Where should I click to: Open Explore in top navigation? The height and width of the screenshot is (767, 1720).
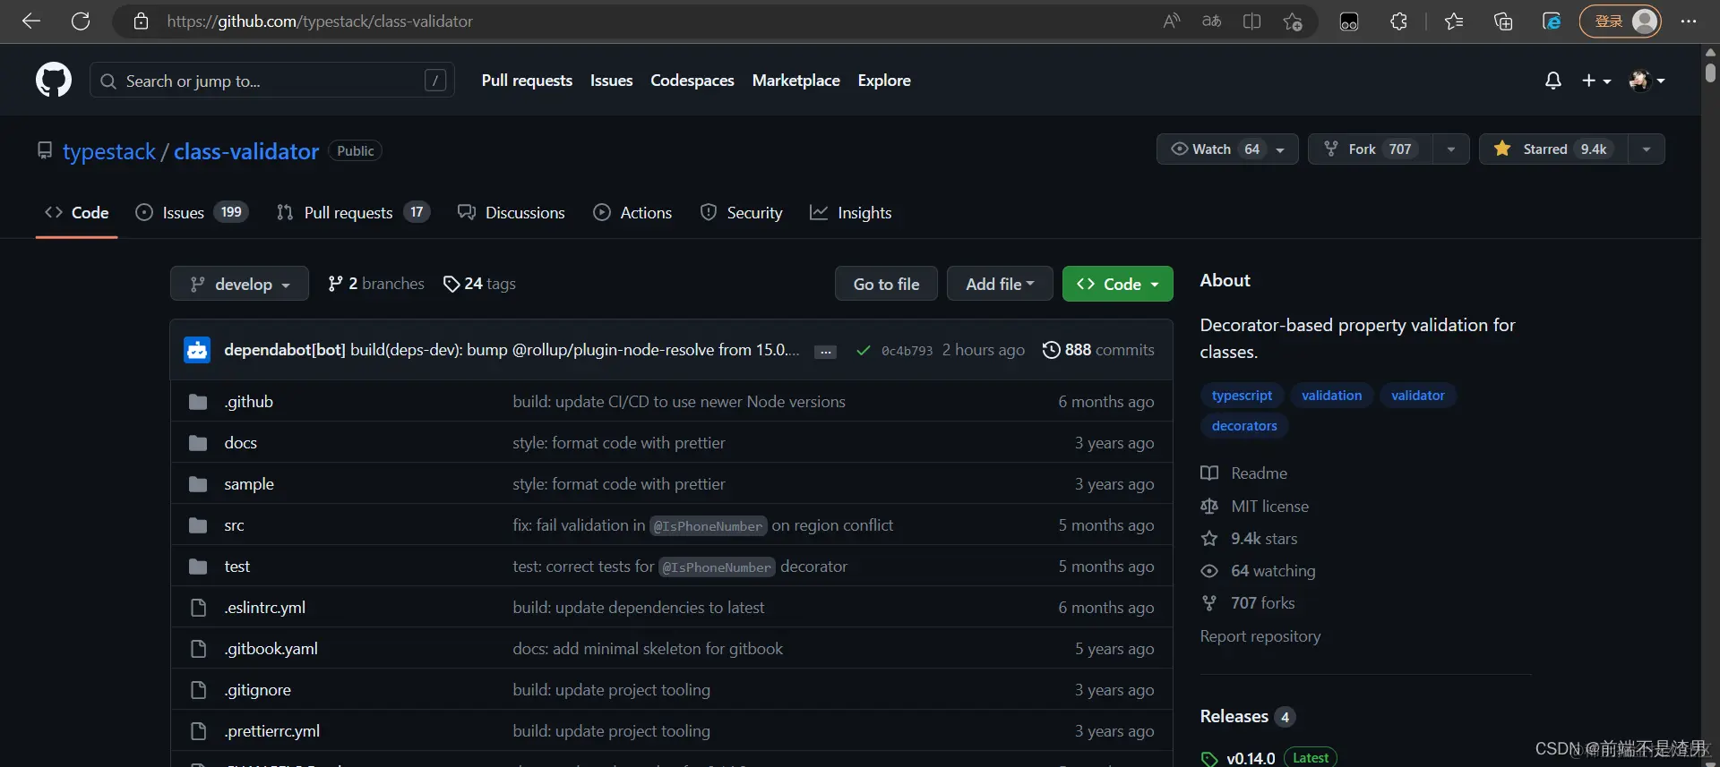(x=884, y=81)
